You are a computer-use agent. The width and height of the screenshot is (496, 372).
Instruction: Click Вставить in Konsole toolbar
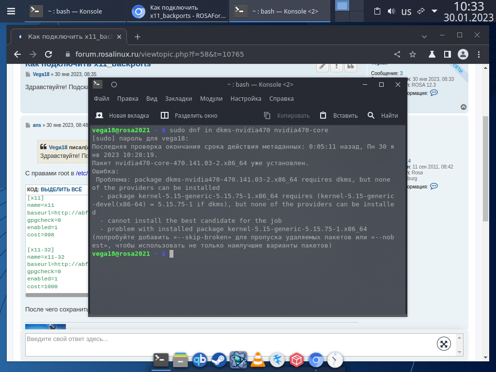point(339,115)
